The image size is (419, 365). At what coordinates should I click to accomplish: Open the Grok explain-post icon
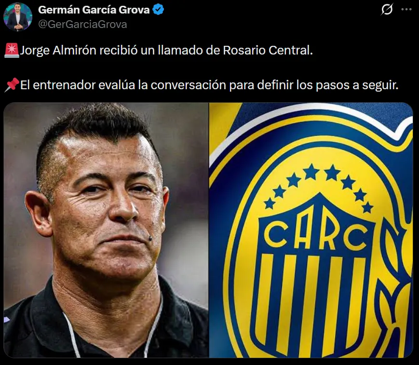tap(387, 9)
